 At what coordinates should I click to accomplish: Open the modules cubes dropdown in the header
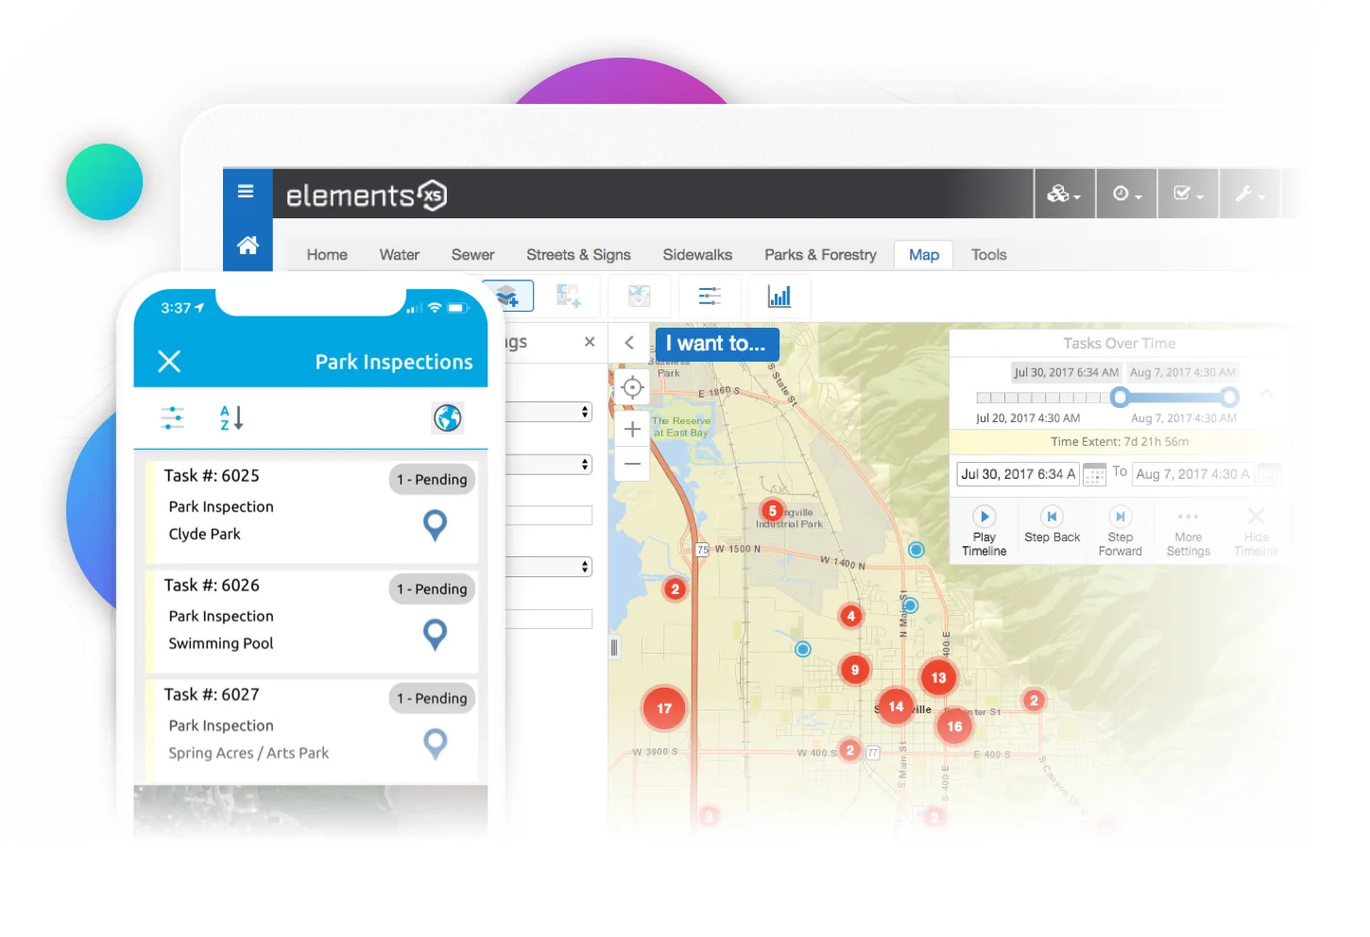(1064, 194)
